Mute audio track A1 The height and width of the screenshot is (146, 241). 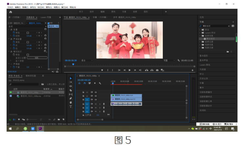(x=96, y=104)
